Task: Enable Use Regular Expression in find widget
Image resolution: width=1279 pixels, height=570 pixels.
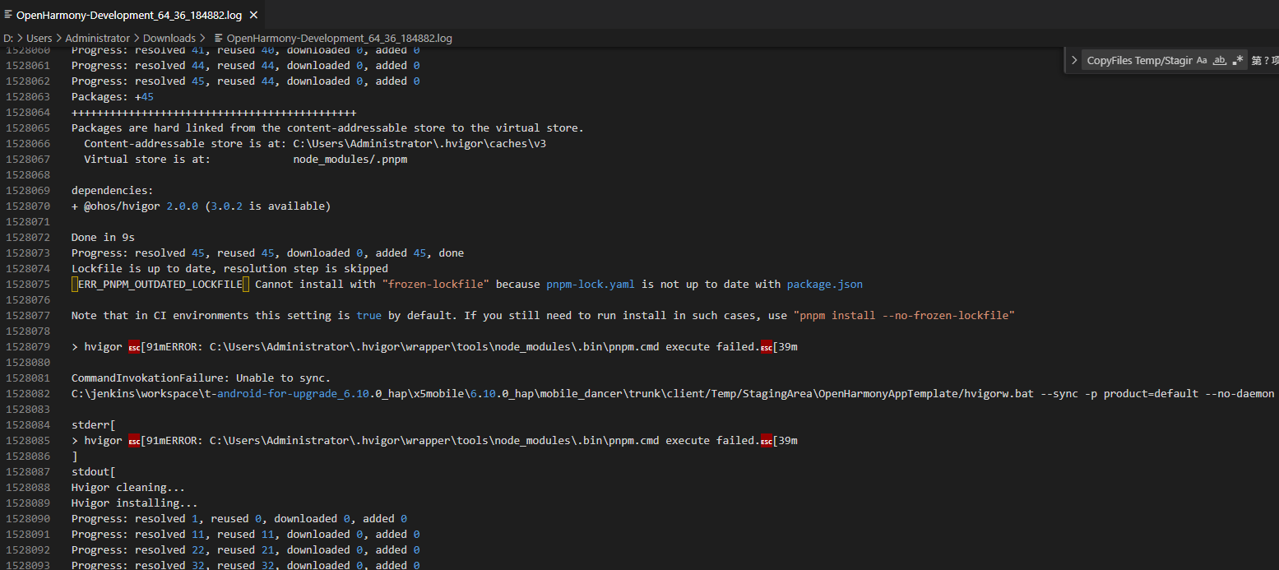Action: point(1238,60)
